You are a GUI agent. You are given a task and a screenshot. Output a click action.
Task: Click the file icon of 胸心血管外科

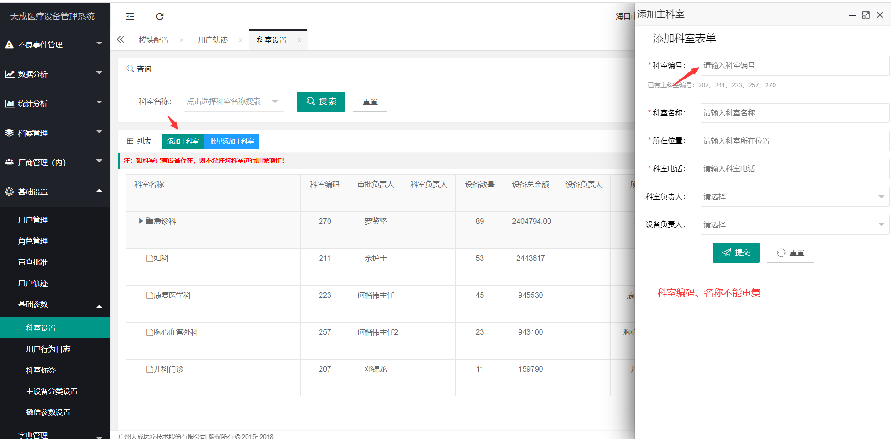point(150,332)
